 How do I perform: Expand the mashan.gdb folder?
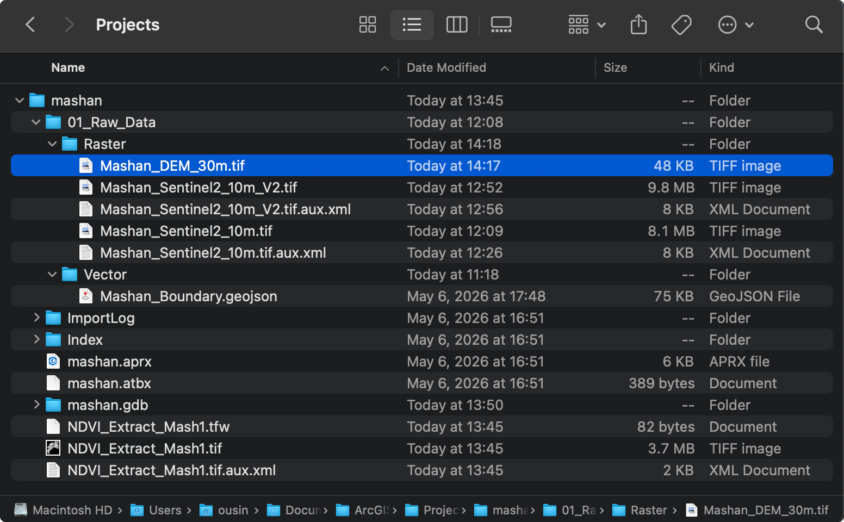pos(36,405)
